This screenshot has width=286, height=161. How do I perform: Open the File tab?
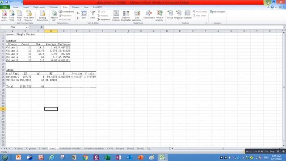click(5, 7)
